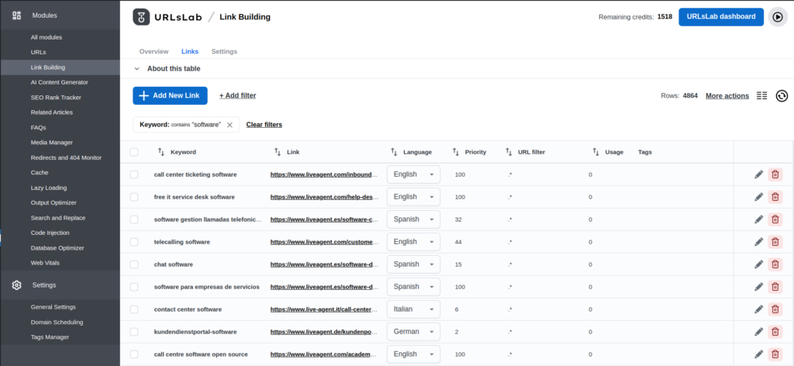The height and width of the screenshot is (366, 794).
Task: Edit the chat software row
Action: click(x=758, y=264)
